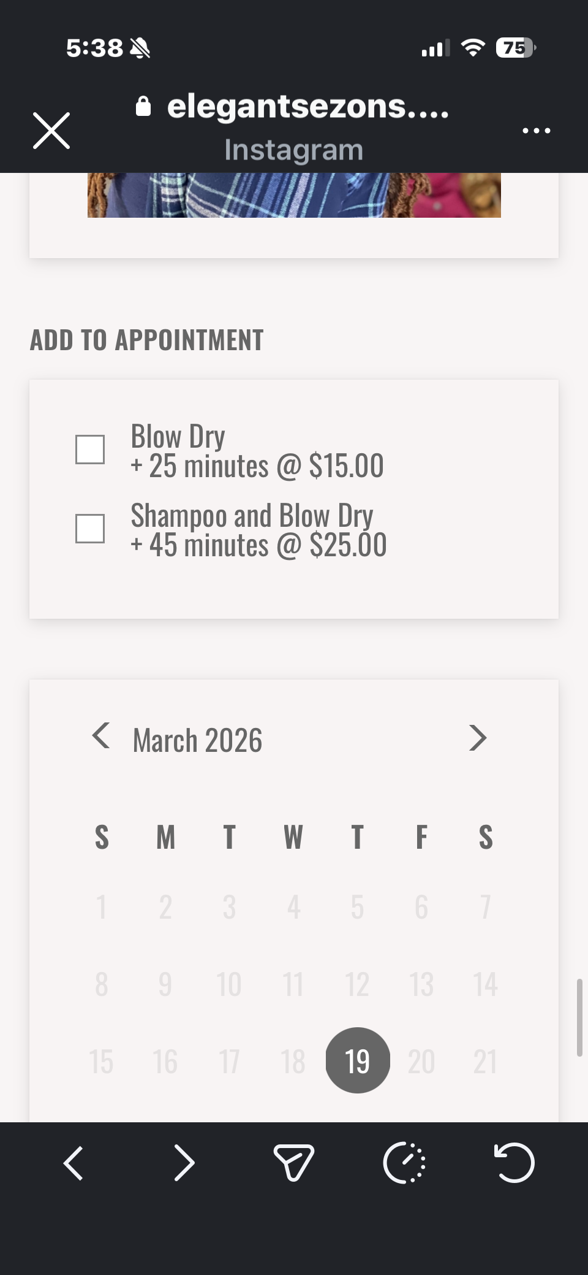Reload the page with refresh icon
The height and width of the screenshot is (1275, 588).
pyautogui.click(x=514, y=1163)
